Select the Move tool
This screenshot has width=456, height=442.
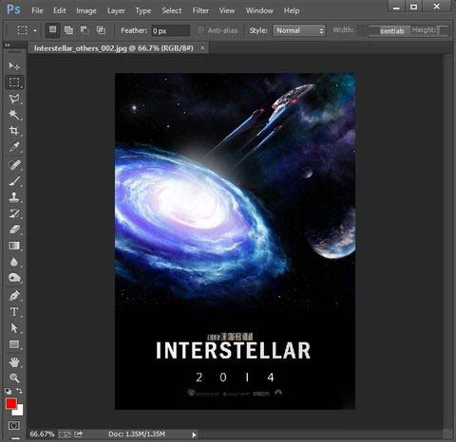[x=14, y=65]
